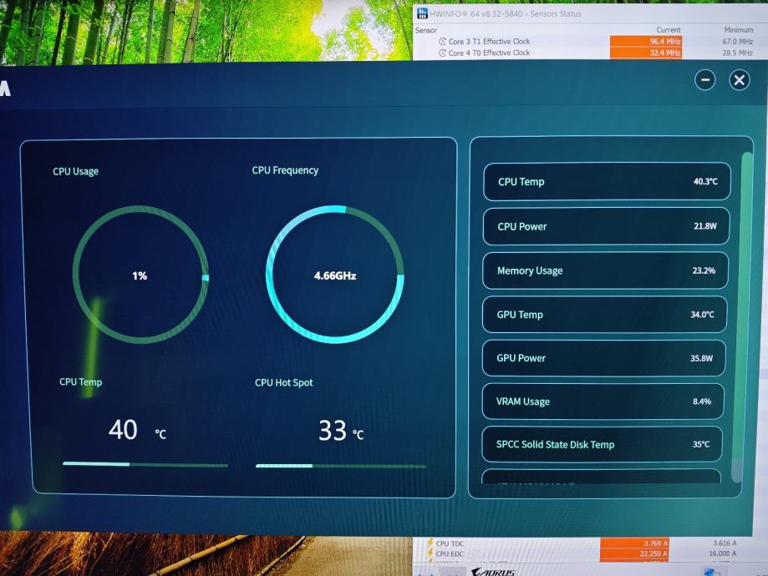Click lightning icon next to CPU TDC

coord(430,543)
